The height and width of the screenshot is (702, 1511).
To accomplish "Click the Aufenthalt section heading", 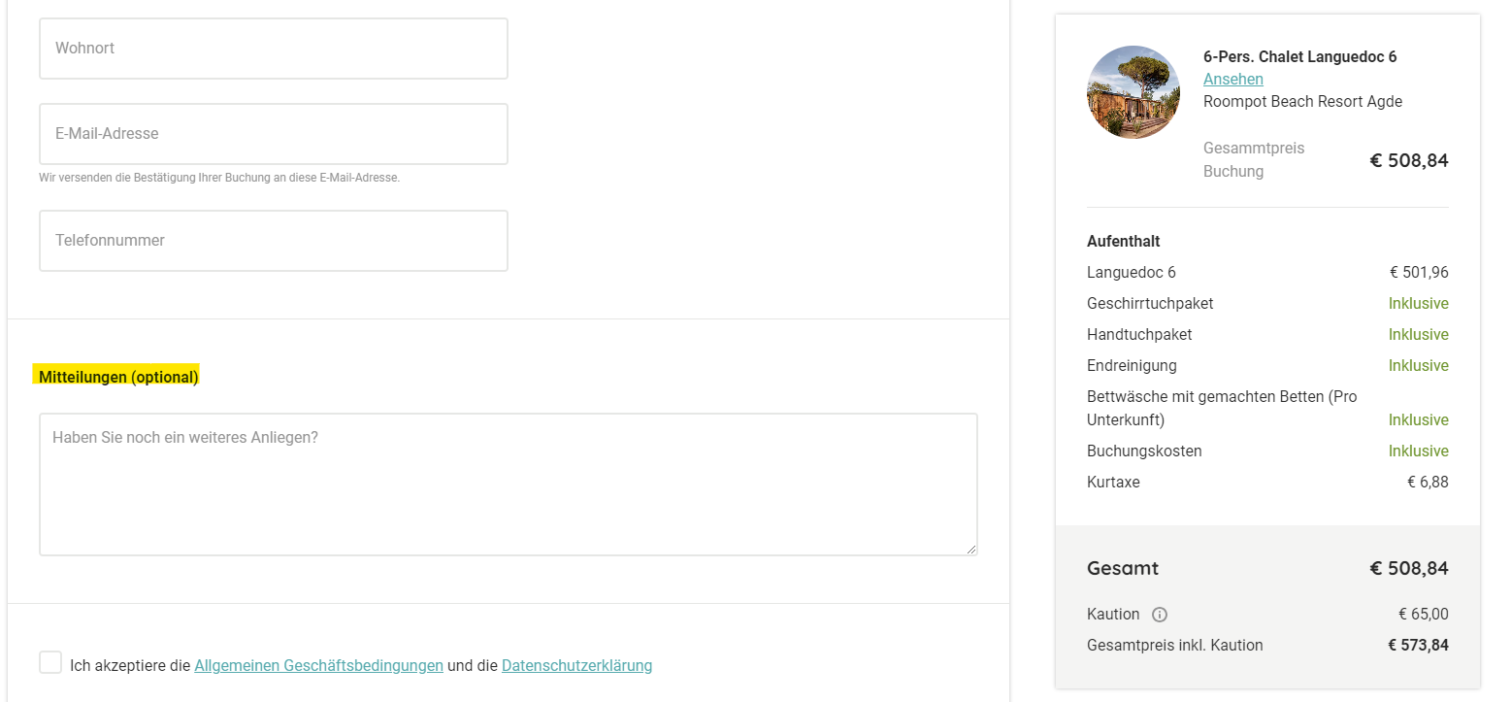I will click(x=1123, y=242).
